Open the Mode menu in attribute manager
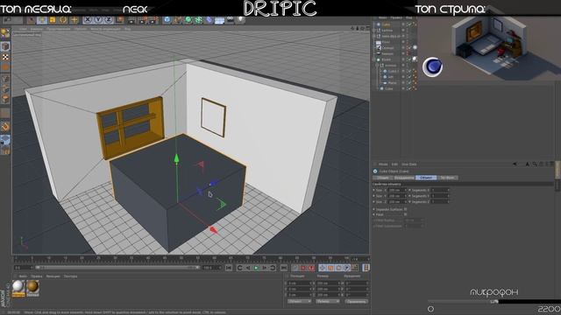Viewport: 561px width, 315px height. 383,164
